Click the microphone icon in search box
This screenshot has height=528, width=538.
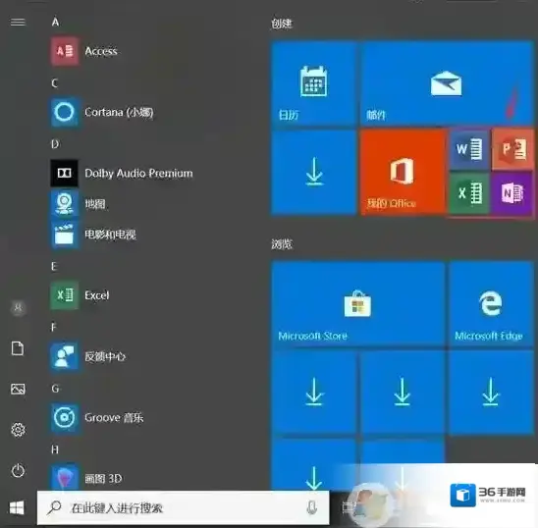[311, 507]
